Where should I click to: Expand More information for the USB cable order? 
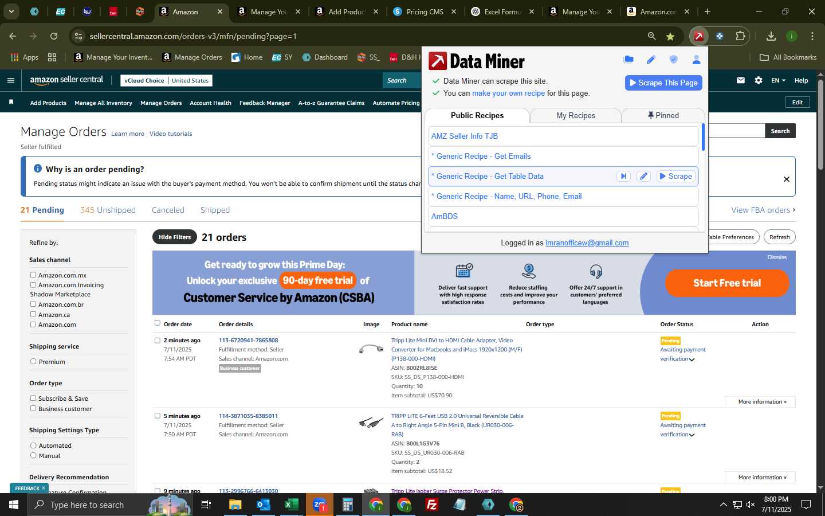point(760,478)
